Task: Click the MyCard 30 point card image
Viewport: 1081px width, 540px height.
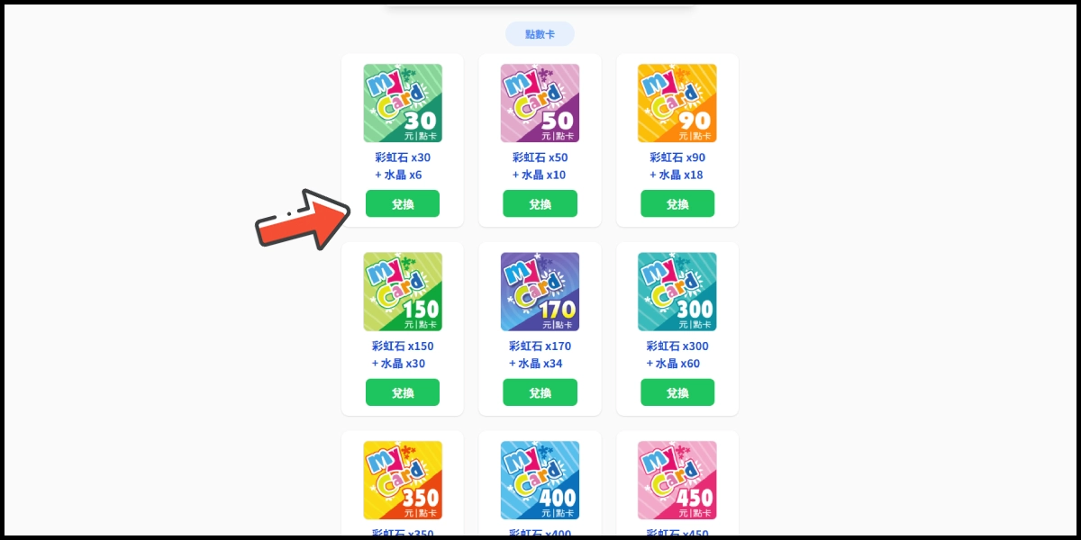Action: point(403,103)
